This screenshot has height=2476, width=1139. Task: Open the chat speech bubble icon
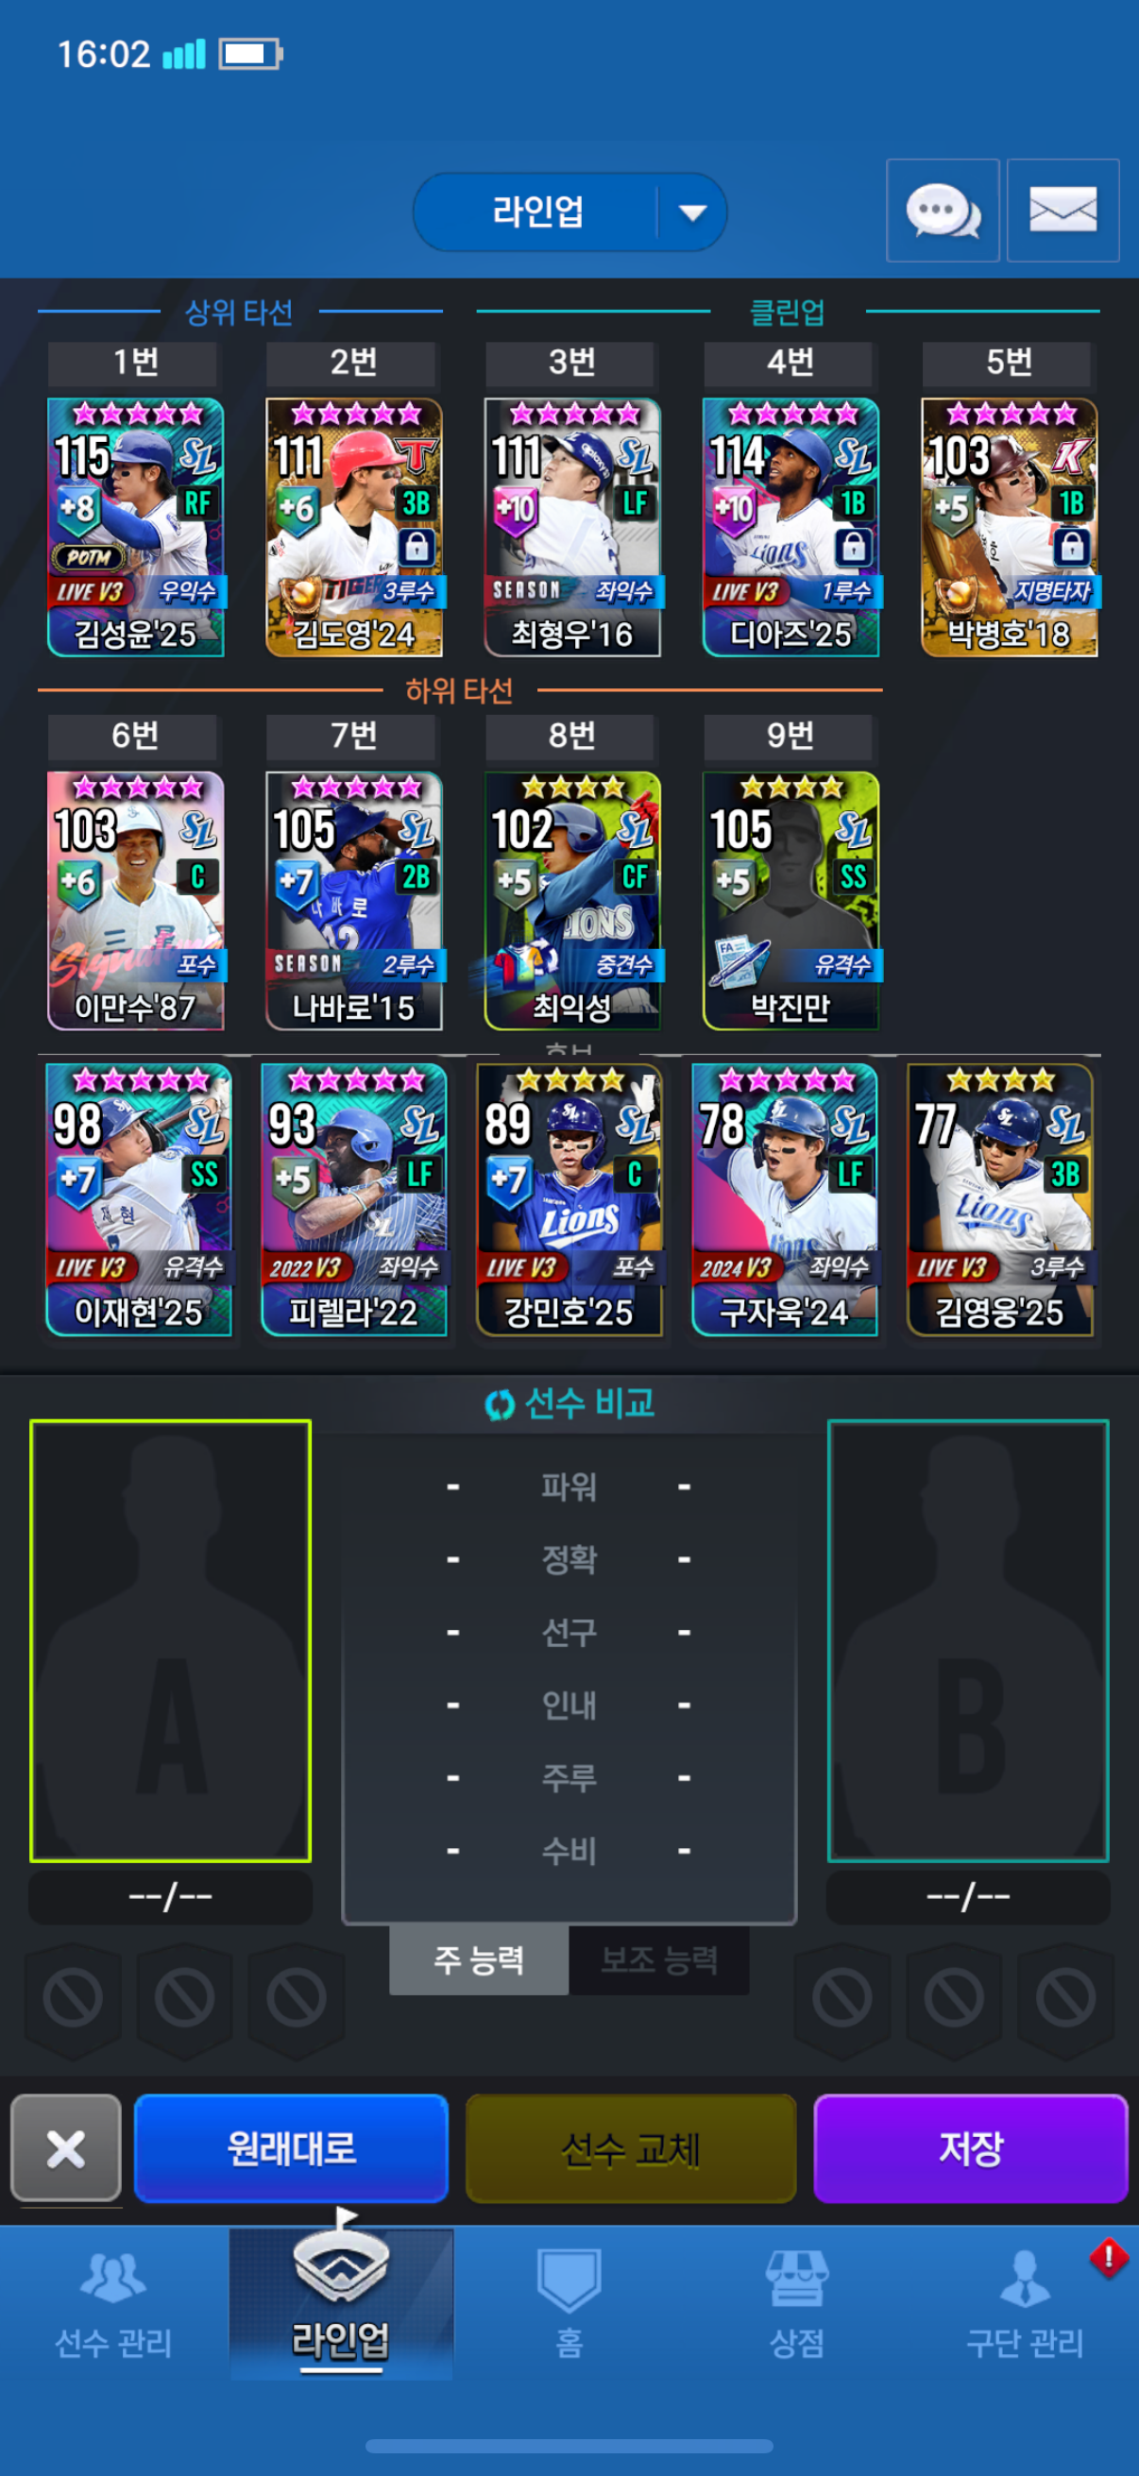[x=942, y=211]
